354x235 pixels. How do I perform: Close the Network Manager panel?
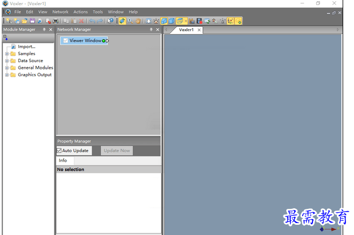pyautogui.click(x=158, y=30)
